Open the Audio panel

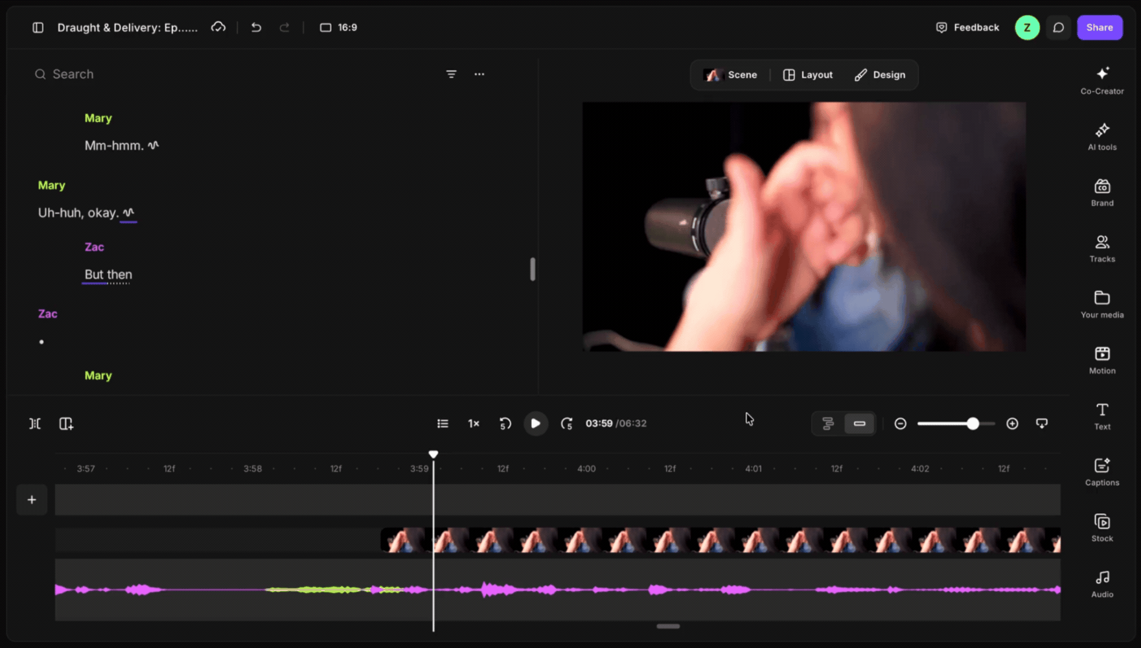tap(1102, 583)
